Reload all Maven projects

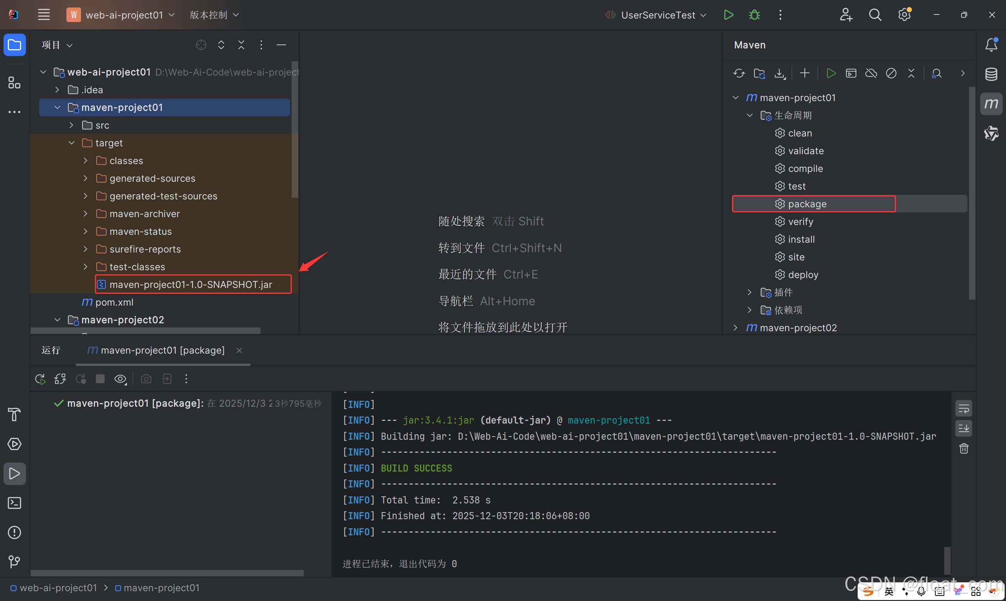click(739, 73)
